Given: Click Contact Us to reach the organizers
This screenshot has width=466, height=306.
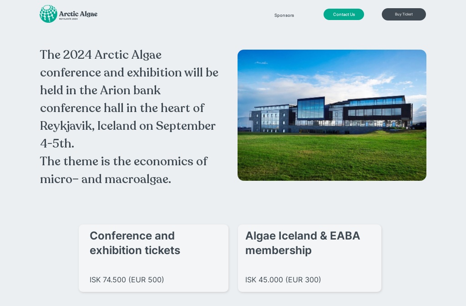Looking at the screenshot, I should click(x=344, y=14).
